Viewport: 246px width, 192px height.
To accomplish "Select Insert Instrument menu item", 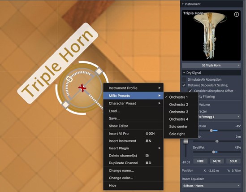I will pos(134,141).
